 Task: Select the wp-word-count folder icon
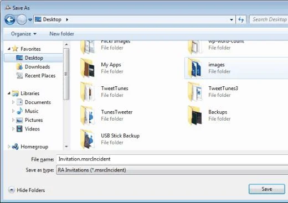[x=196, y=47]
